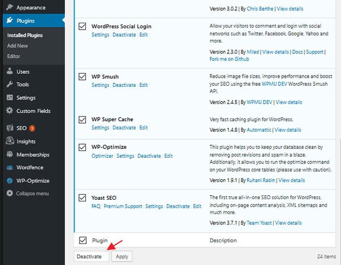This screenshot has height=265, width=341.
Task: Toggle the select-all Plugin checkbox
Action: [x=82, y=240]
